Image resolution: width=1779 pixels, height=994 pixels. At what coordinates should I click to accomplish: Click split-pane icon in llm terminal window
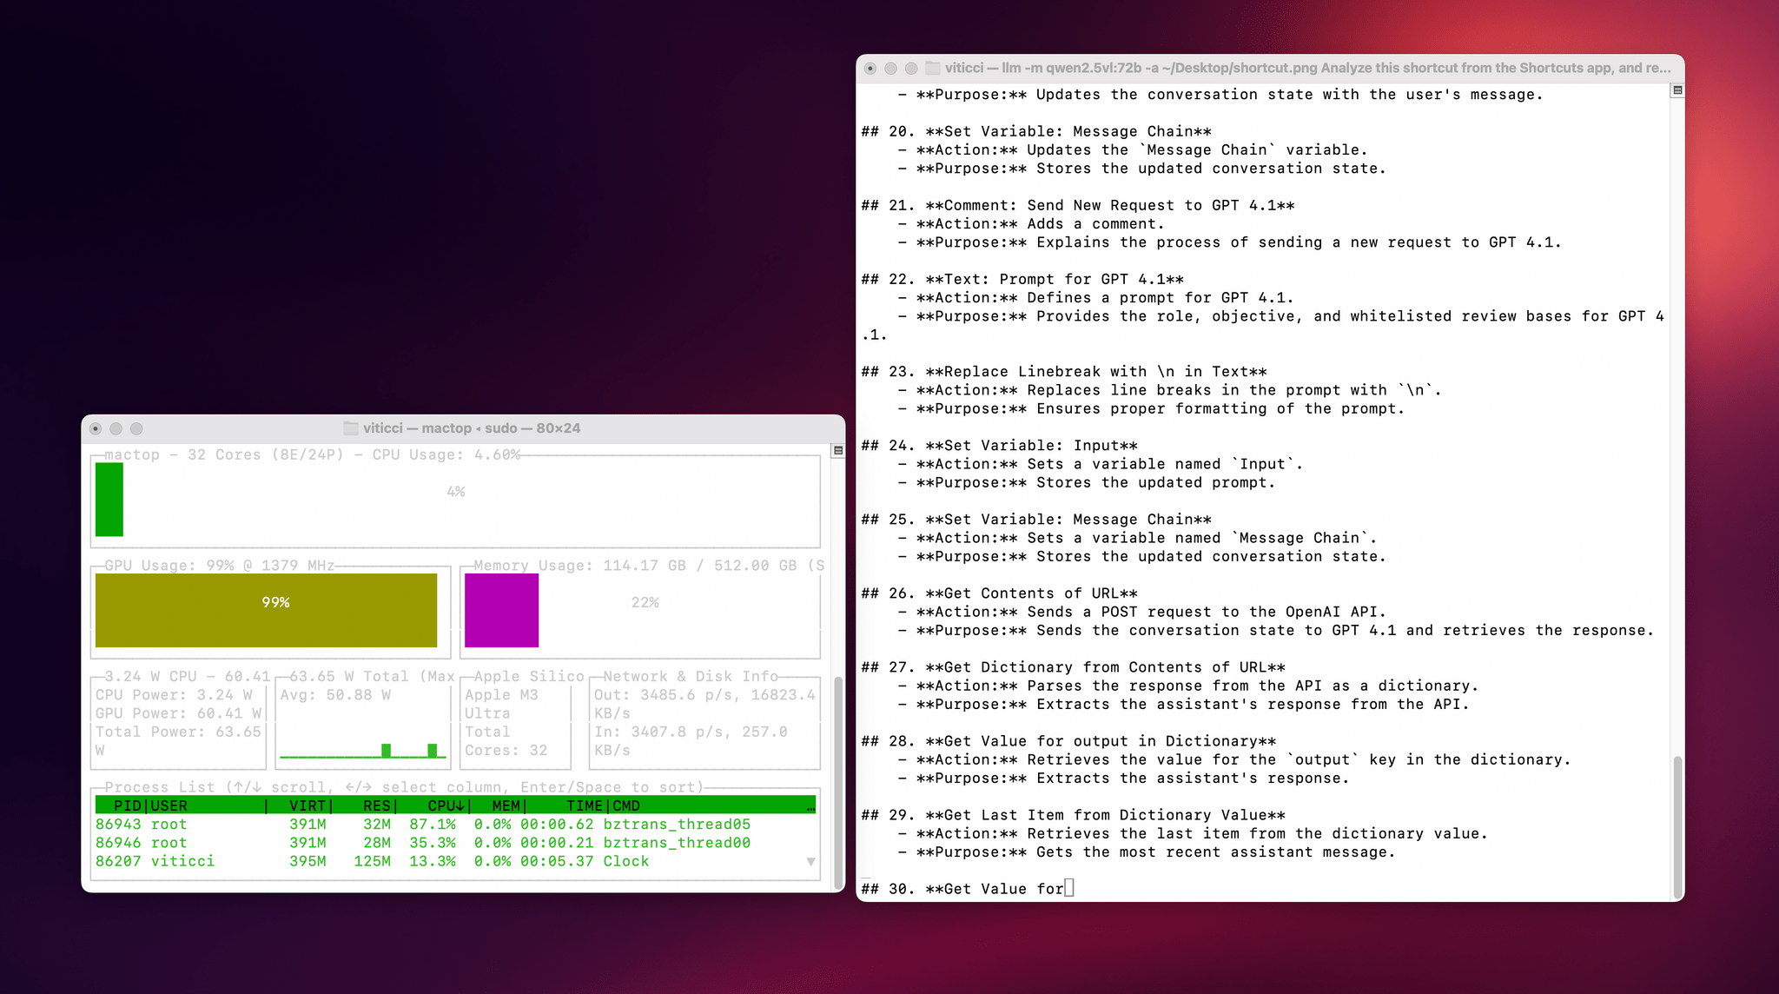pos(1677,90)
